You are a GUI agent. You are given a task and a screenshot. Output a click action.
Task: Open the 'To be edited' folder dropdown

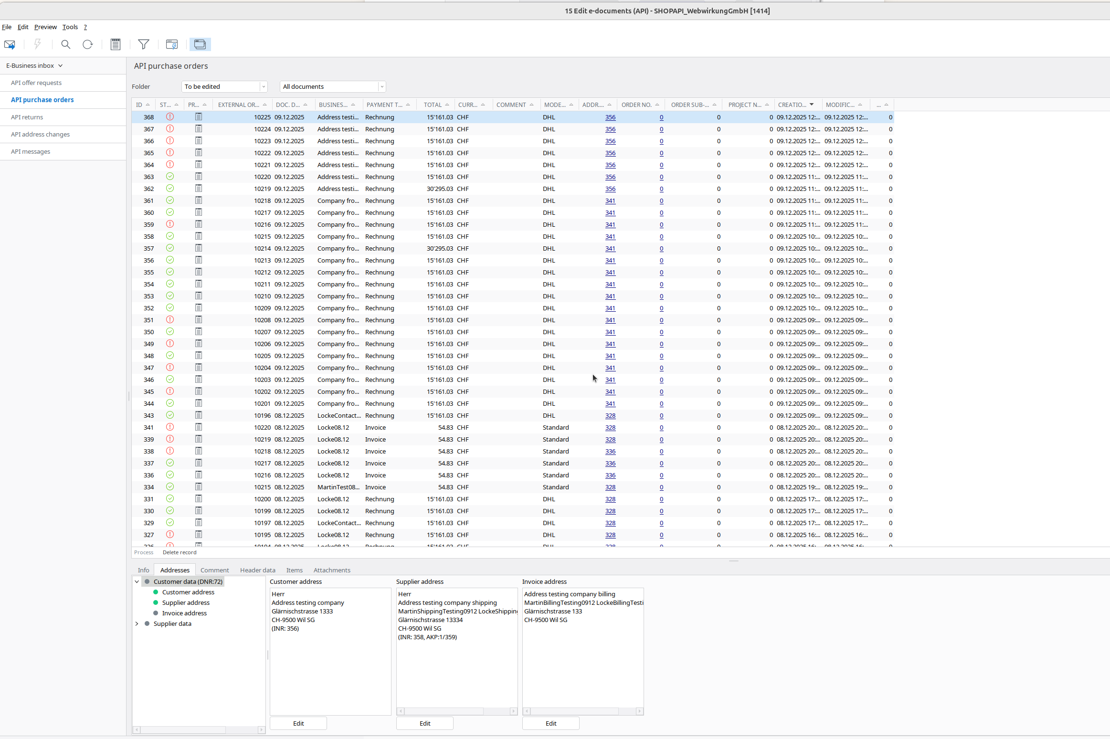[263, 86]
